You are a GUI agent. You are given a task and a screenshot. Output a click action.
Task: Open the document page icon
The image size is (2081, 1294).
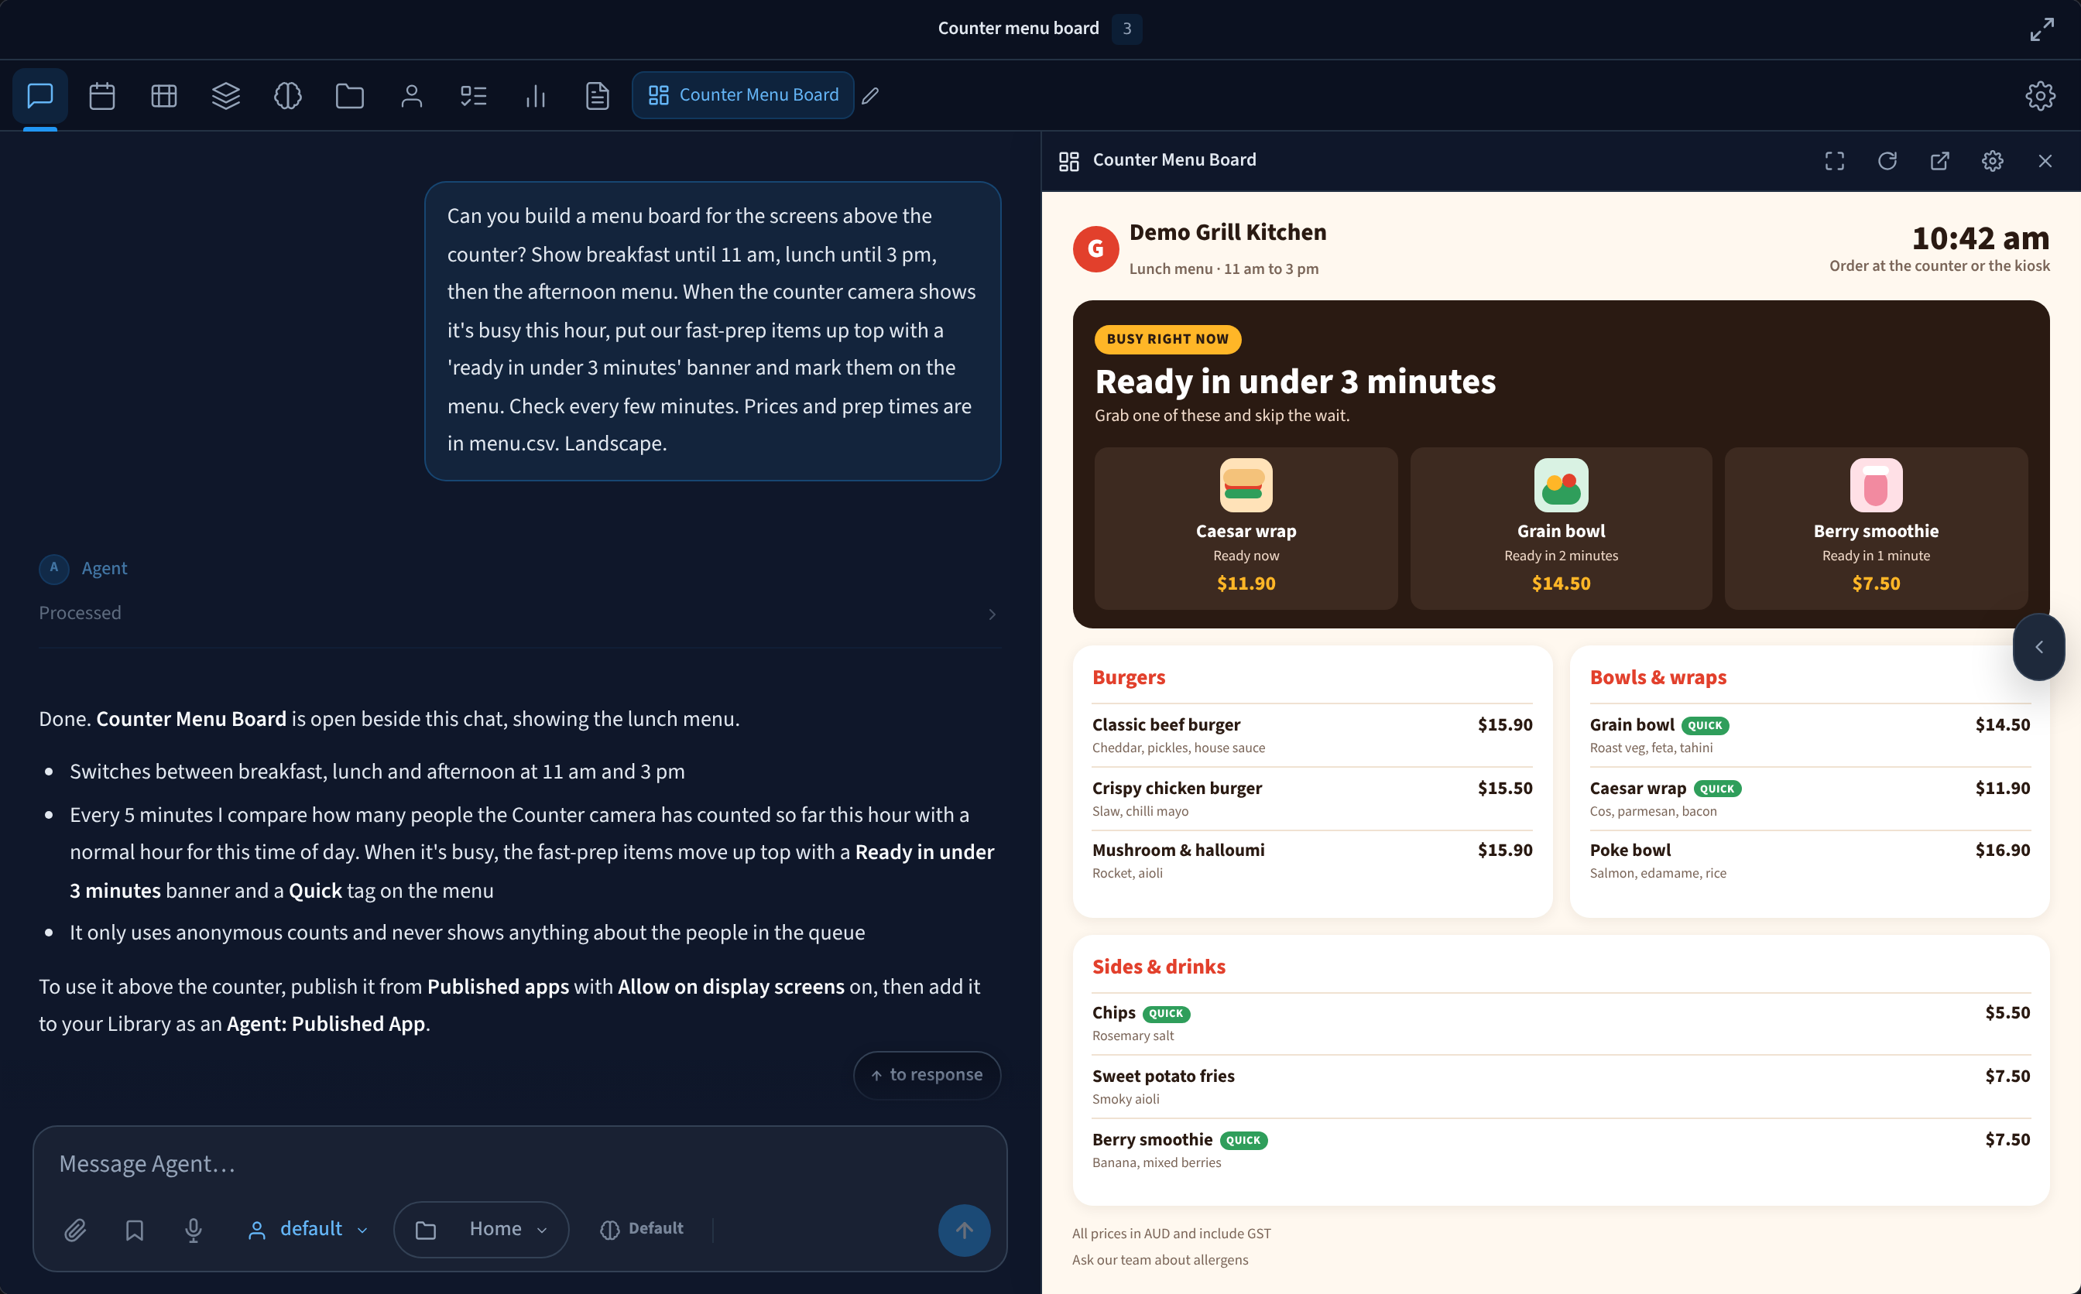coord(598,95)
